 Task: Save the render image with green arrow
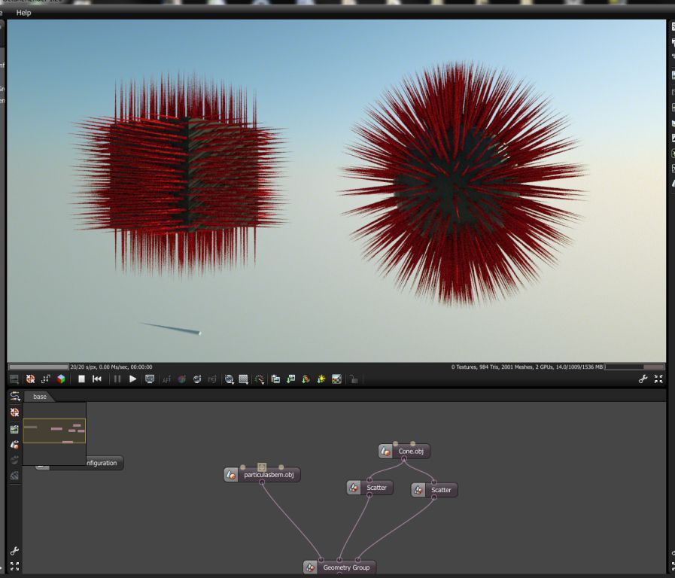pos(291,379)
